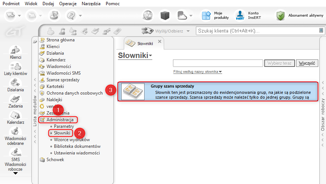326x184 pixels.
Task: Click the Wybierz teraz button
Action: (x=279, y=63)
